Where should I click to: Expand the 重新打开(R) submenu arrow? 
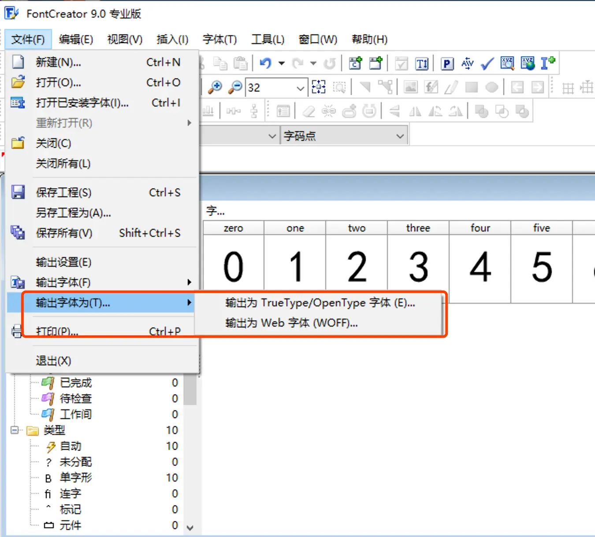189,123
